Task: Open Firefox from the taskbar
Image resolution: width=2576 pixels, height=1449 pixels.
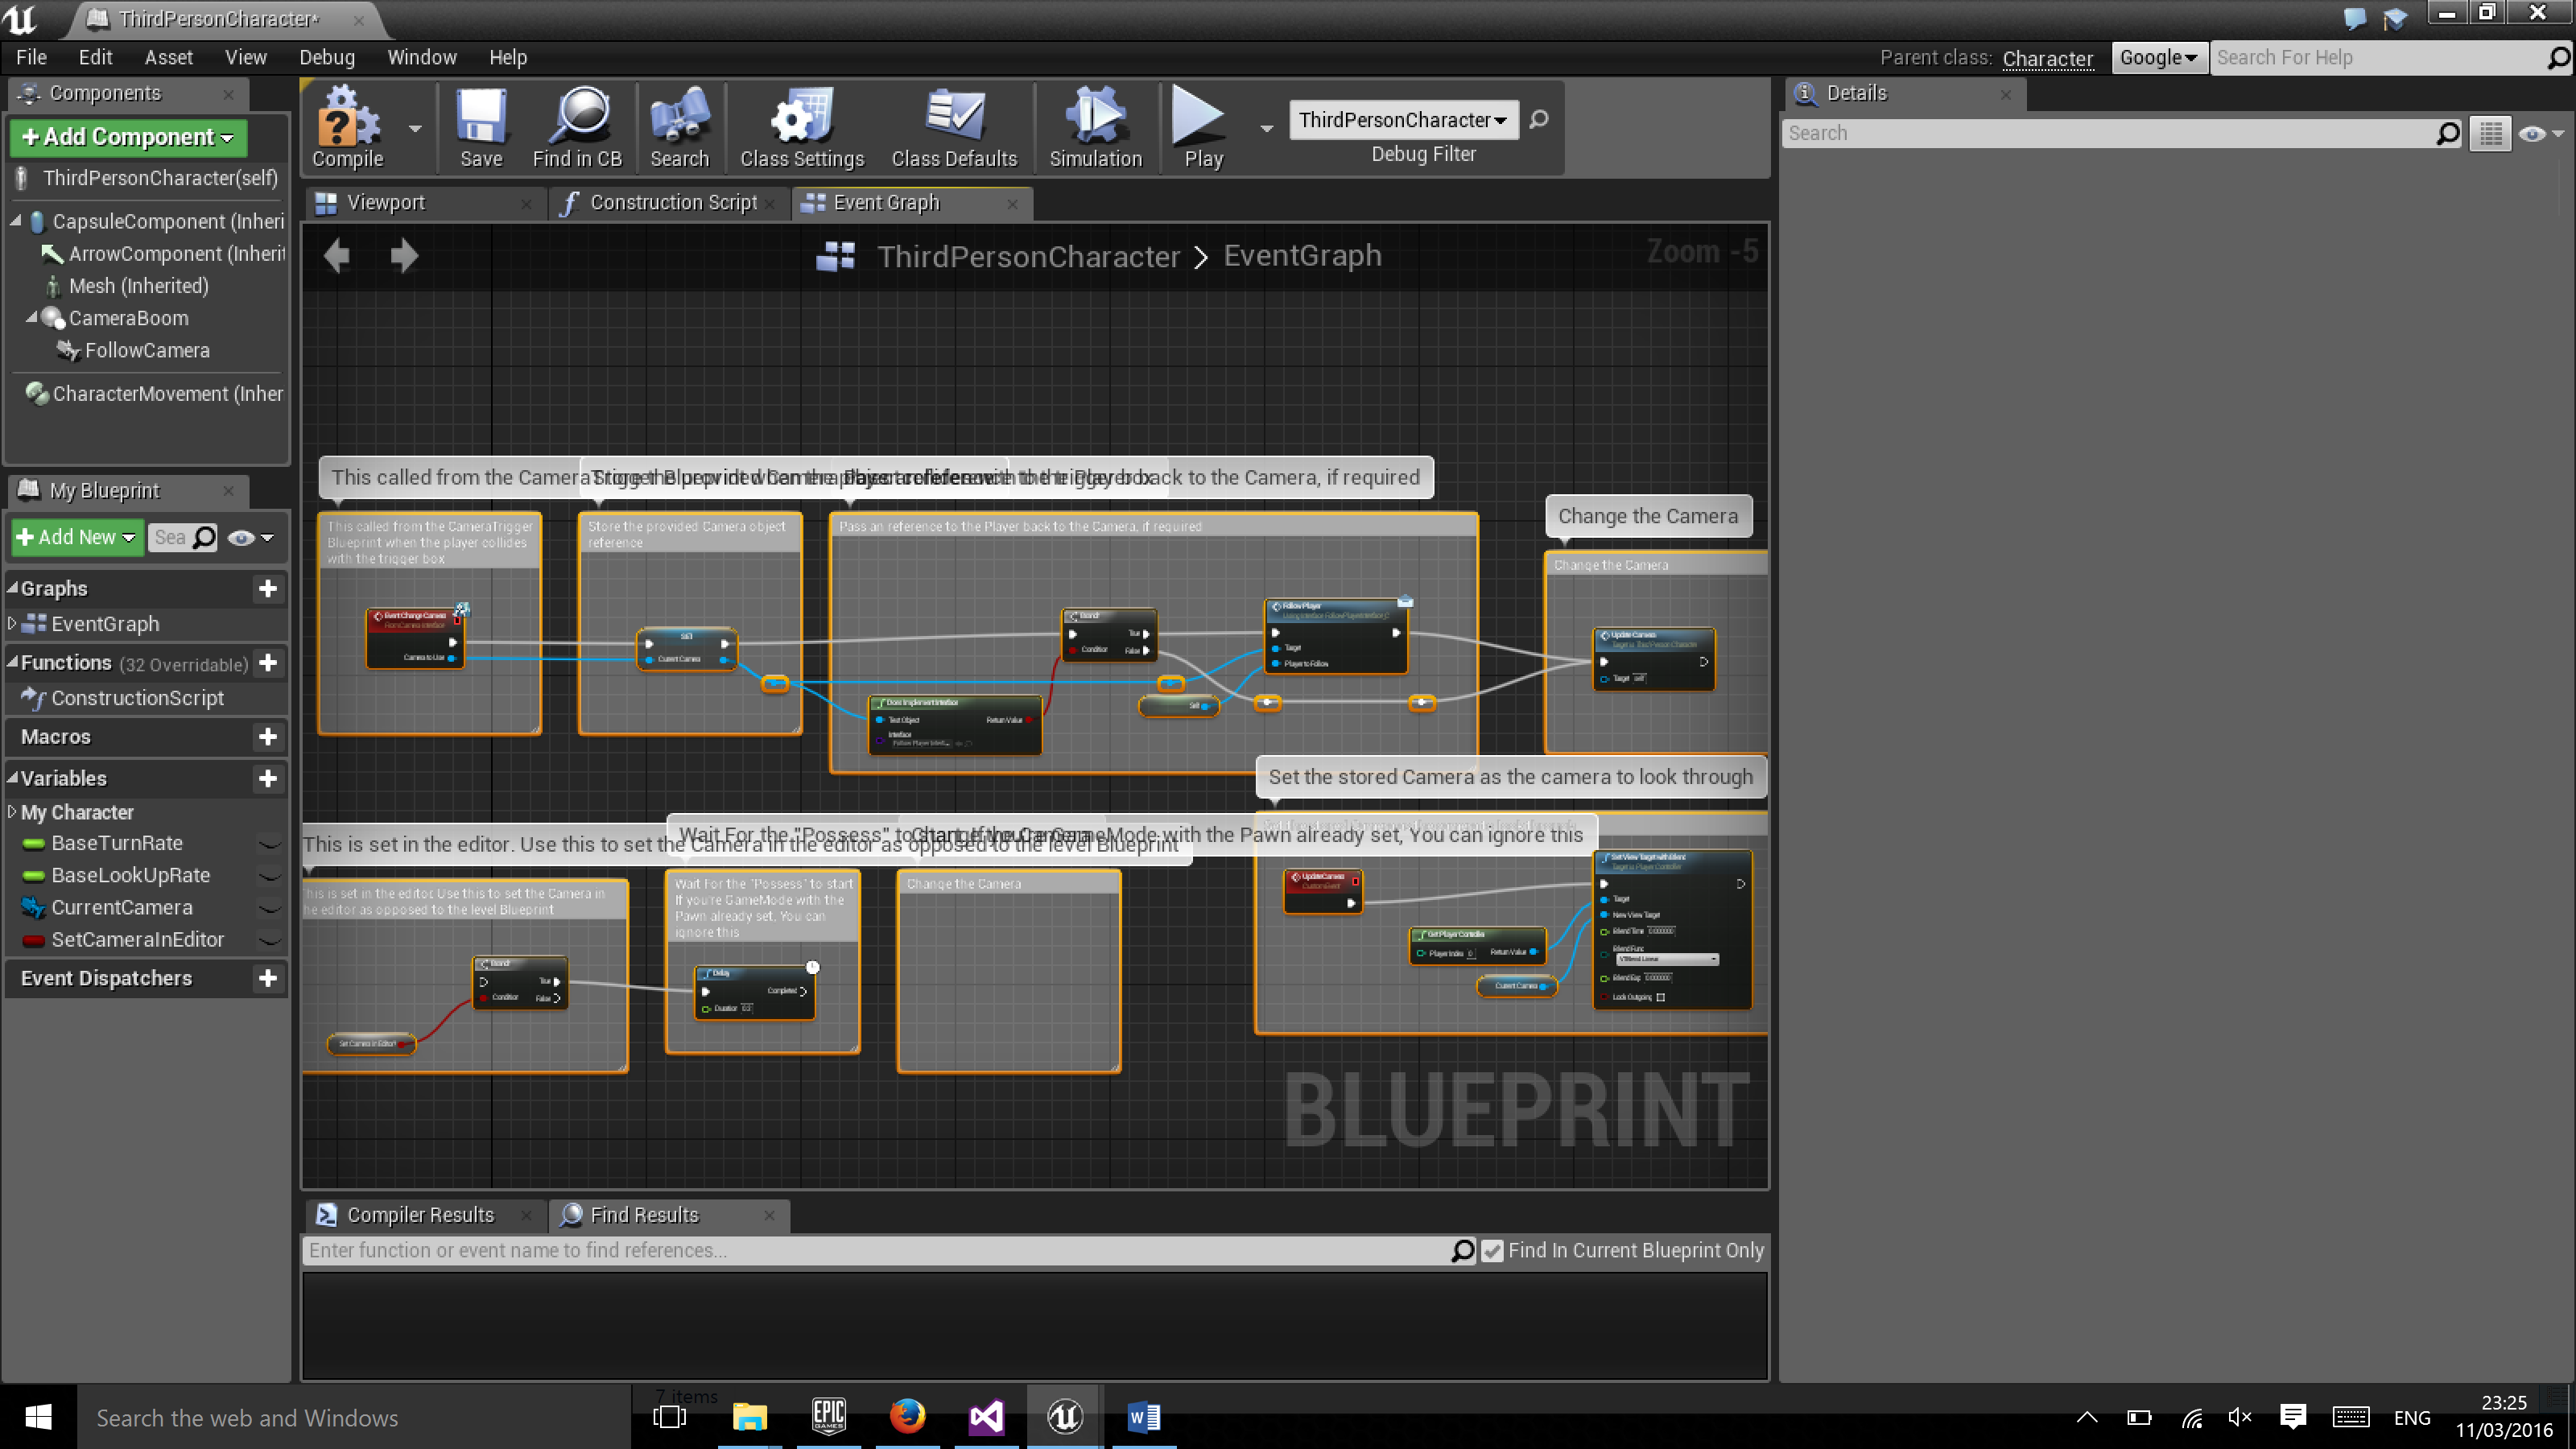Action: pos(907,1417)
